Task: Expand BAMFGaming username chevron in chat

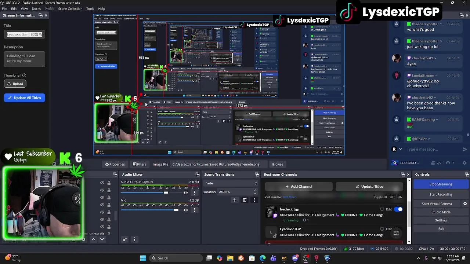Action: 437,120
